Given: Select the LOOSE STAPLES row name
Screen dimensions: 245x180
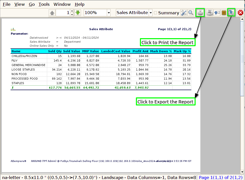Looking at the screenshot, I should [23, 70].
